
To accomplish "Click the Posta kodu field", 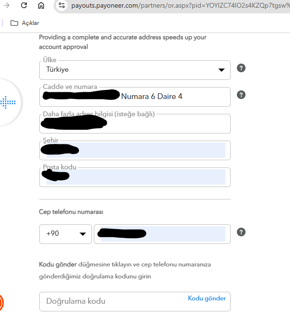I will click(x=135, y=177).
